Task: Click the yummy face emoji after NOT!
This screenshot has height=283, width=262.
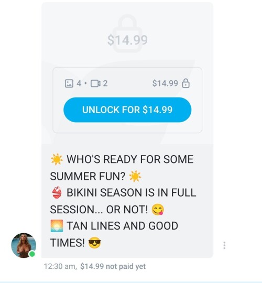Action: click(158, 209)
